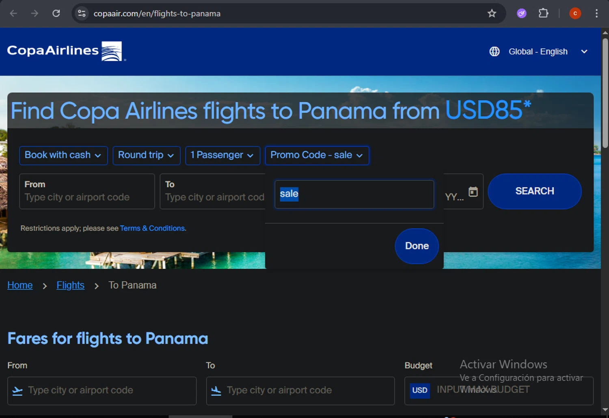This screenshot has width=609, height=418.
Task: Bookmark this page with star icon
Action: click(x=492, y=13)
